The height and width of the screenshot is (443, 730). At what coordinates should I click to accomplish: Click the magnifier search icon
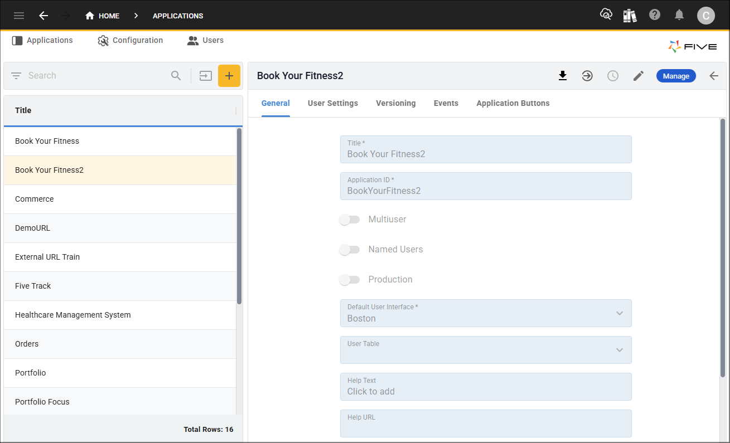click(176, 76)
